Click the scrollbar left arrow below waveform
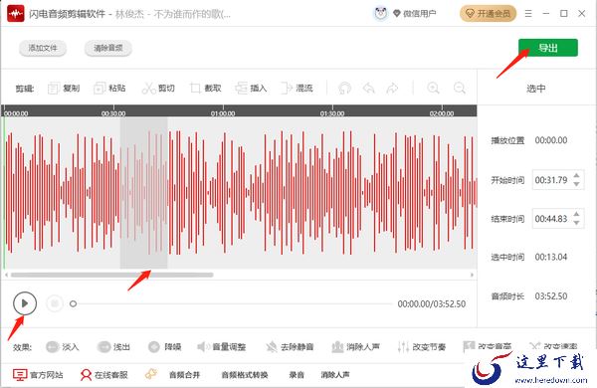Screen dimensions: 597x388 (6, 275)
